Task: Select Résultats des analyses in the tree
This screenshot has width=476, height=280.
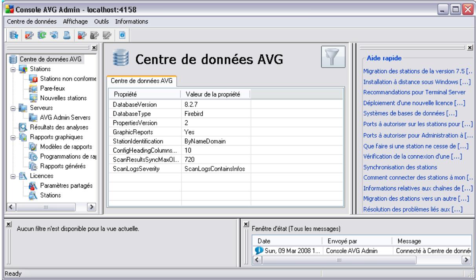Action: click(59, 127)
